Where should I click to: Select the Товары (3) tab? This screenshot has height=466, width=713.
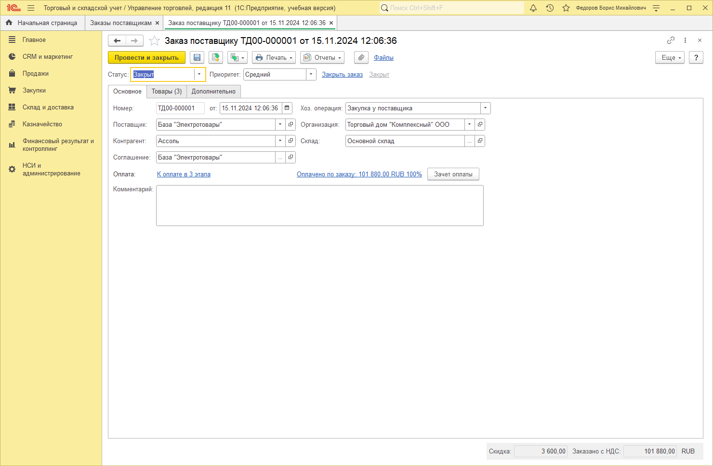point(167,92)
